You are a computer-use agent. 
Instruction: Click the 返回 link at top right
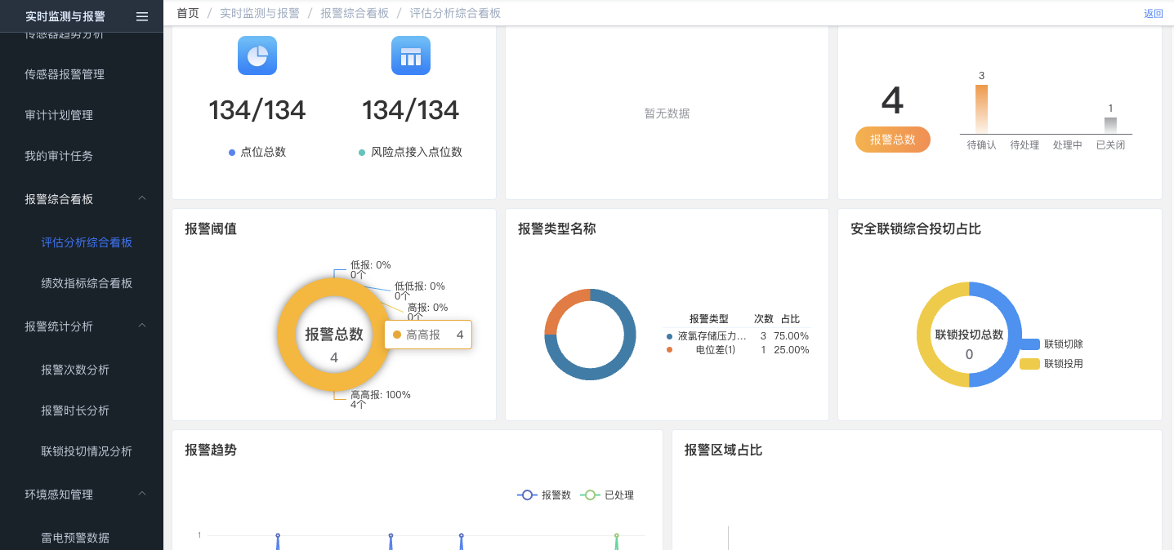point(1153,14)
